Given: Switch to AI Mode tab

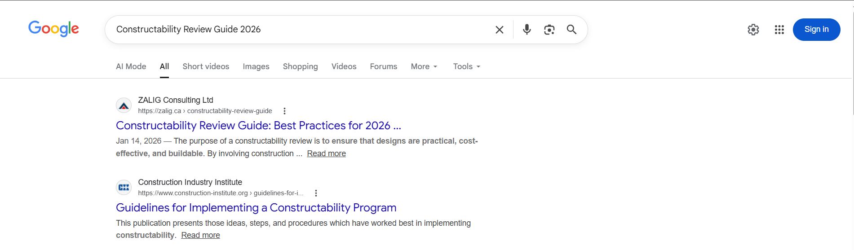Looking at the screenshot, I should [x=131, y=66].
